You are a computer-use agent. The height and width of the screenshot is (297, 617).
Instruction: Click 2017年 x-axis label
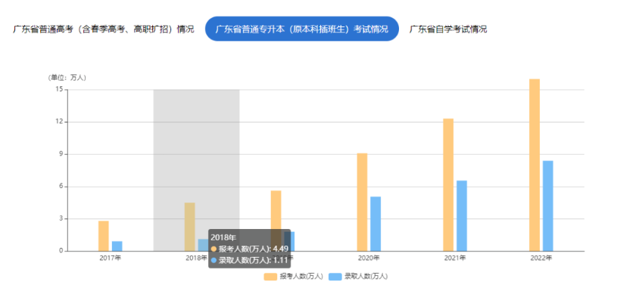pyautogui.click(x=111, y=258)
